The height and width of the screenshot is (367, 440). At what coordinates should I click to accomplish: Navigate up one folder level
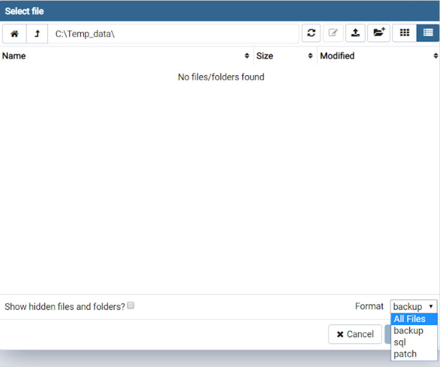tap(37, 34)
